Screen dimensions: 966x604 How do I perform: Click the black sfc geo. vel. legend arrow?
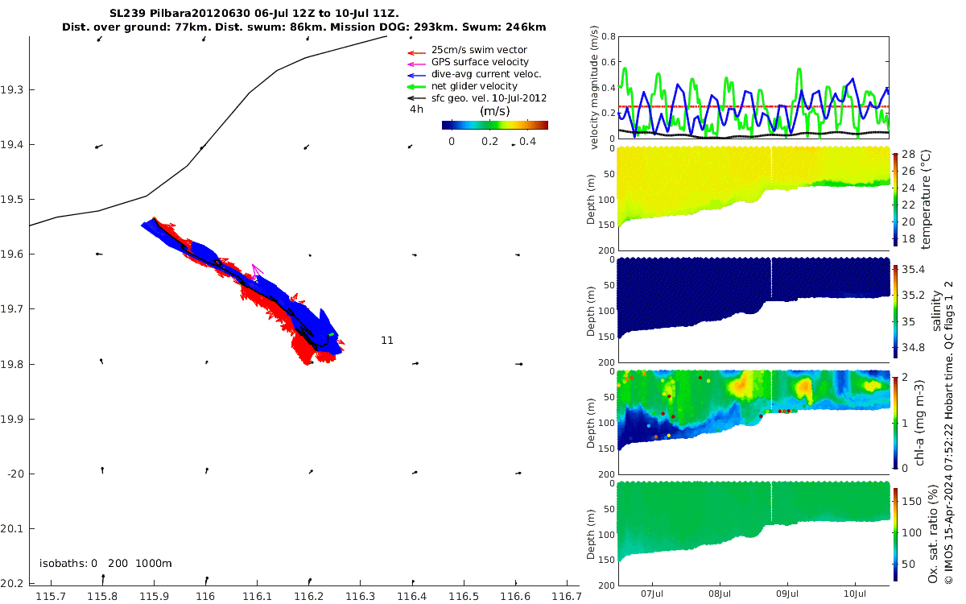(x=416, y=98)
